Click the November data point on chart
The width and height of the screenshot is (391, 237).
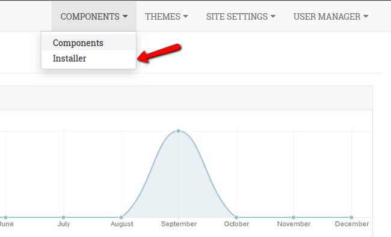(294, 217)
